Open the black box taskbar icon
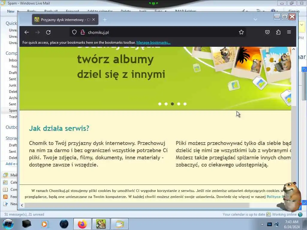This screenshot has height=230, width=307. (26, 224)
